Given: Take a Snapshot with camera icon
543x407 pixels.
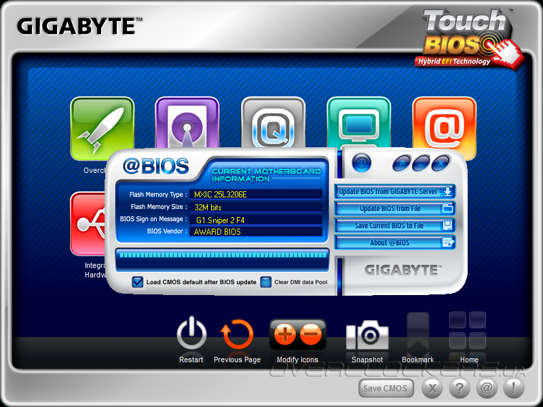Looking at the screenshot, I should (367, 334).
